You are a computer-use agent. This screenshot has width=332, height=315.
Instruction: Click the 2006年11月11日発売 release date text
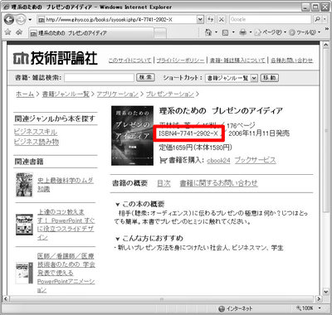pyautogui.click(x=259, y=133)
